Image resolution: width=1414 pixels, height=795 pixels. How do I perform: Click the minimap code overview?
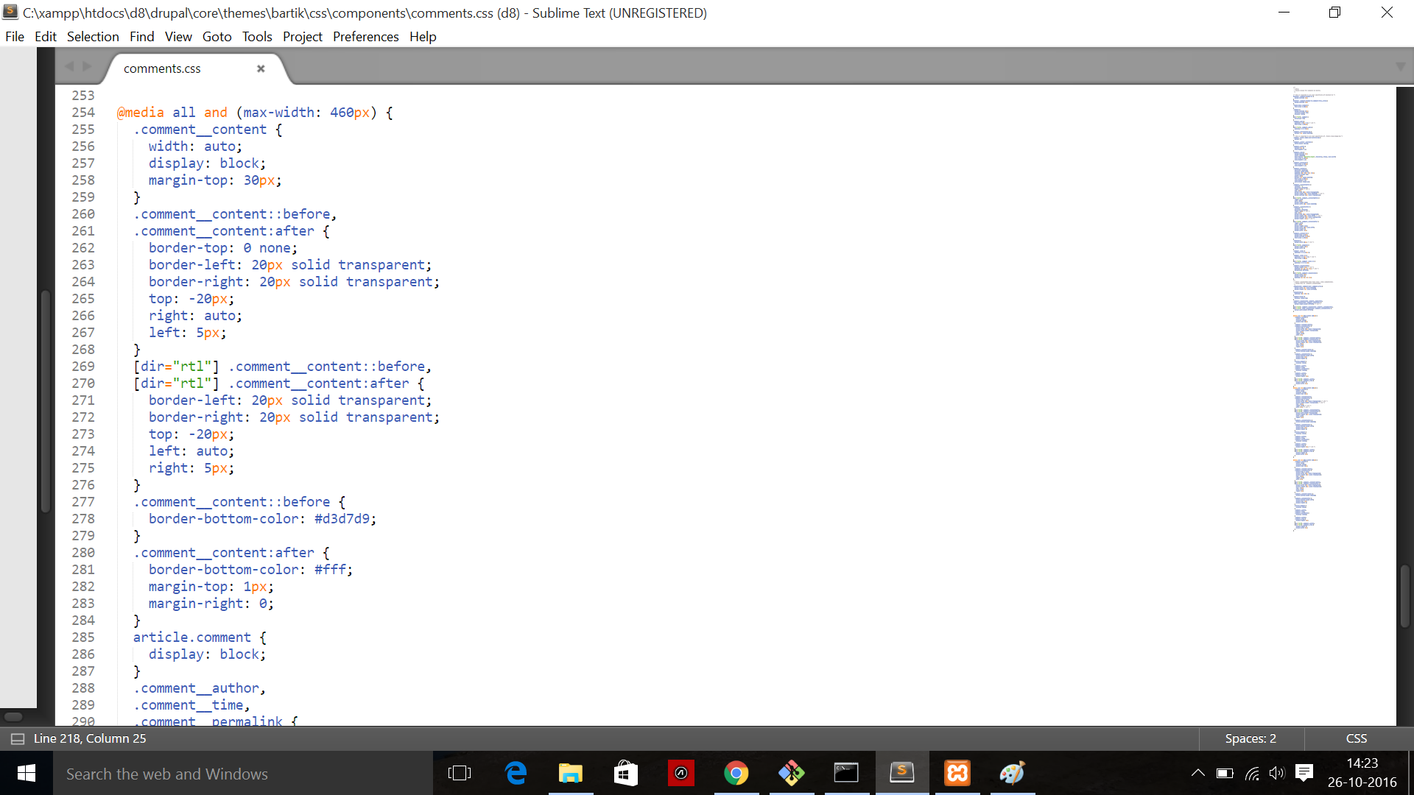tap(1317, 309)
